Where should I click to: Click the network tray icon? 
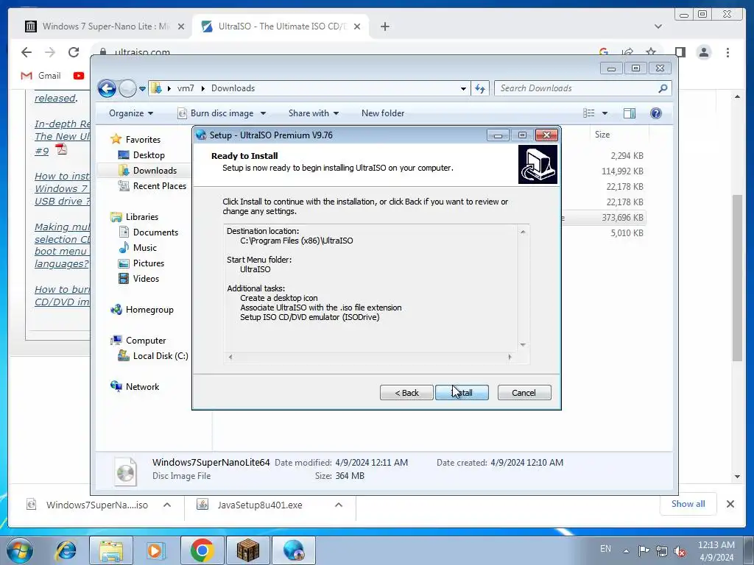(x=662, y=551)
